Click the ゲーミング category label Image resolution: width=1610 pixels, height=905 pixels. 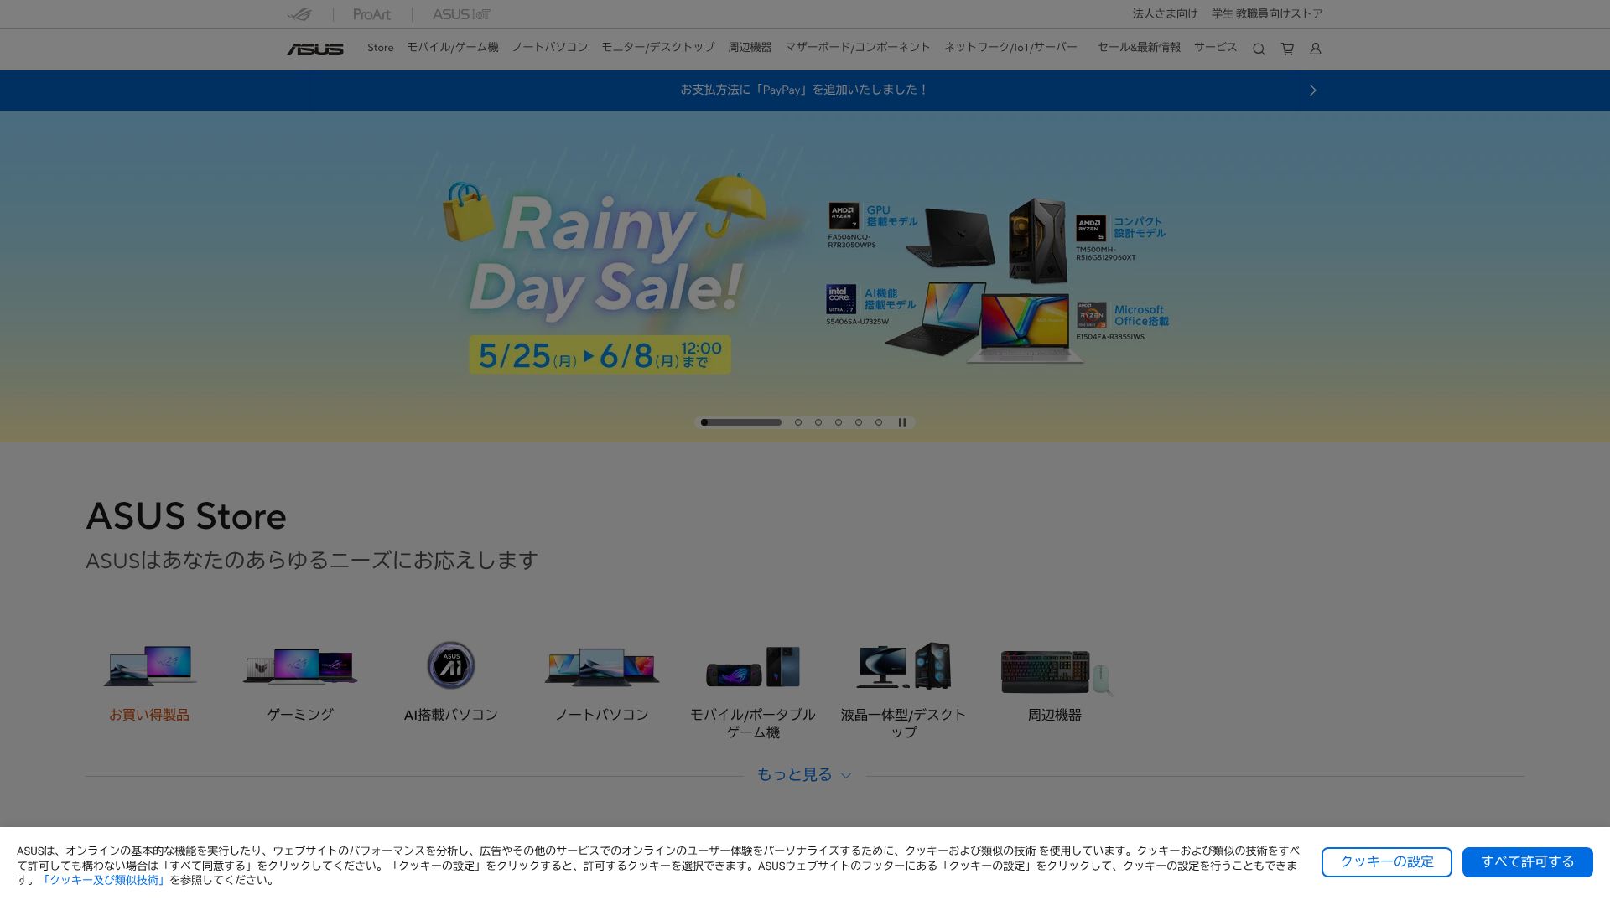(300, 715)
